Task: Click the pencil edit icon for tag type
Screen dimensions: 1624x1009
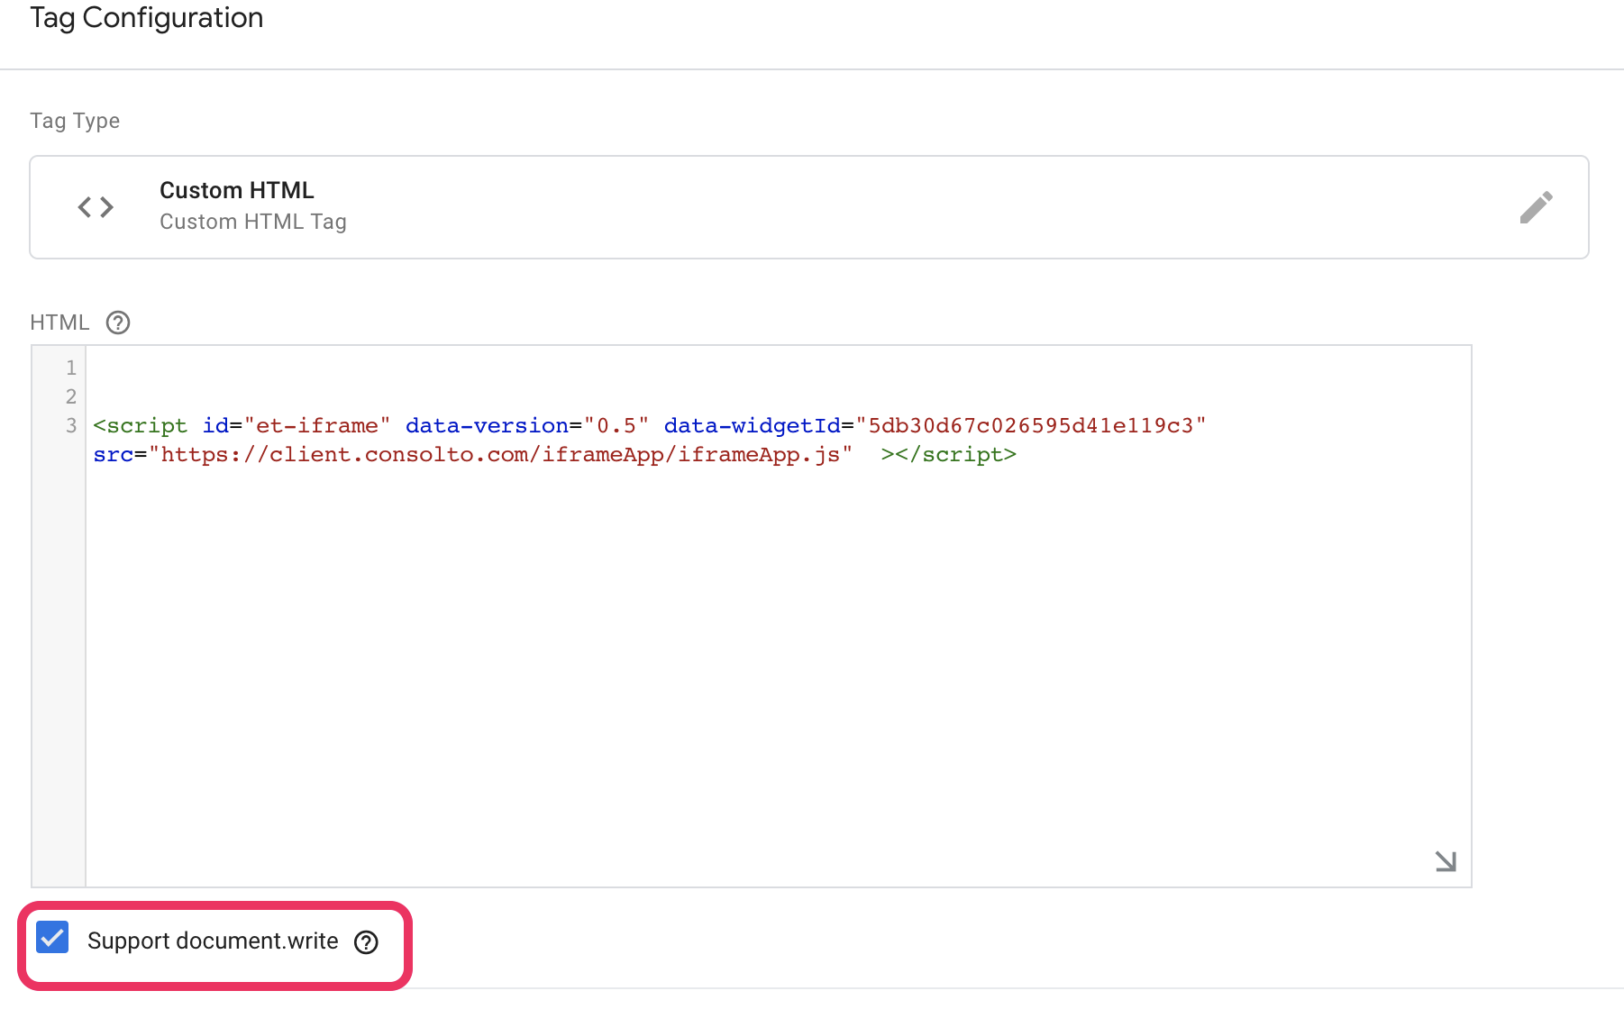Action: point(1536,207)
